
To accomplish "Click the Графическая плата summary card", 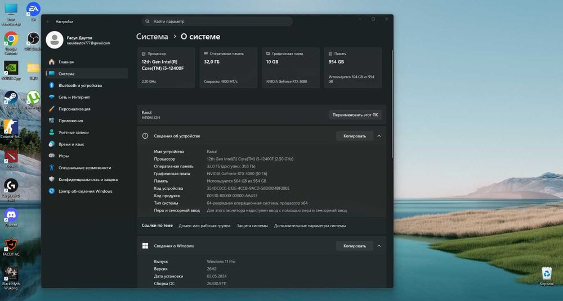I will [x=291, y=68].
